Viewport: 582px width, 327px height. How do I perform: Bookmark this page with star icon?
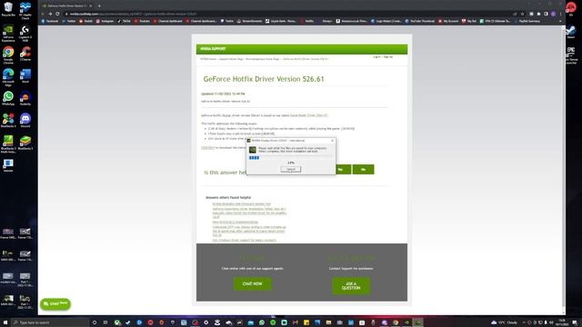[522, 14]
